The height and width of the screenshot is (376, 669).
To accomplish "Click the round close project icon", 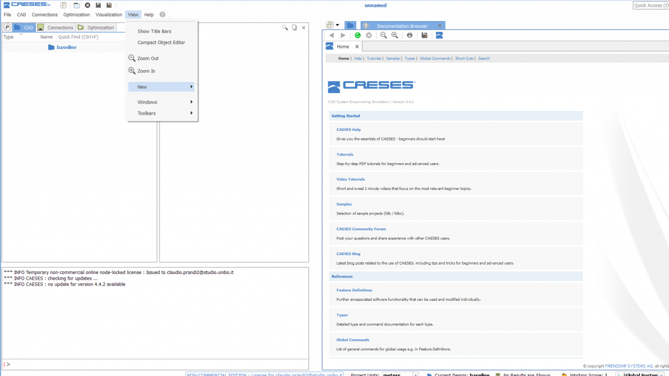I will pyautogui.click(x=88, y=5).
